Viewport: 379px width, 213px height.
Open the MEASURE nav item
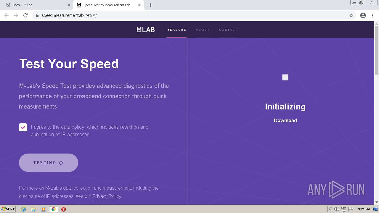[x=176, y=30]
